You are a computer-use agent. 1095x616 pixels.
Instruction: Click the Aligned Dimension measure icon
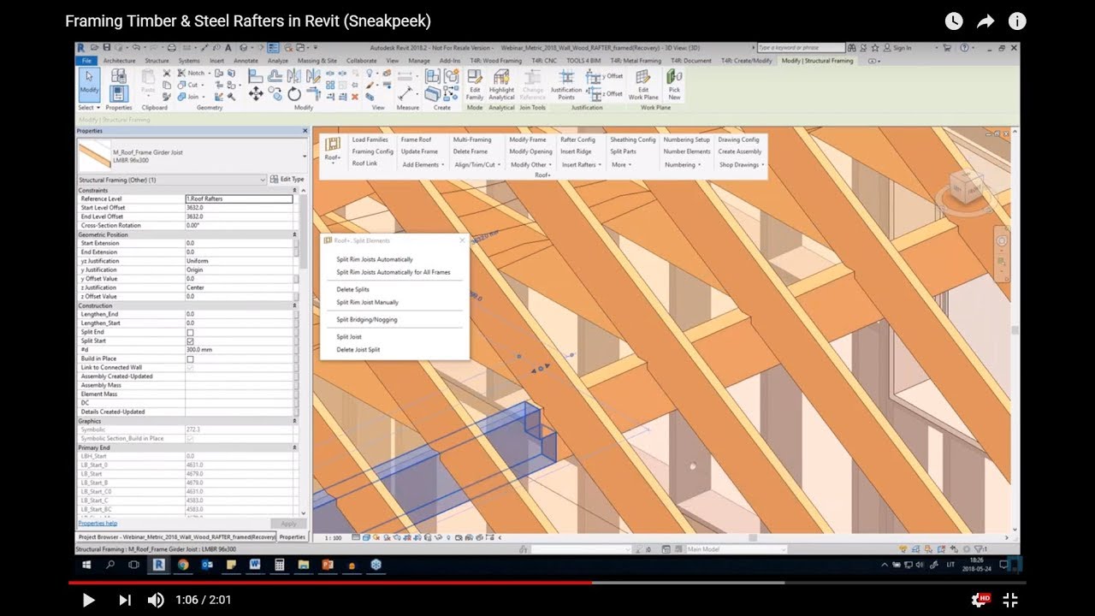click(405, 93)
